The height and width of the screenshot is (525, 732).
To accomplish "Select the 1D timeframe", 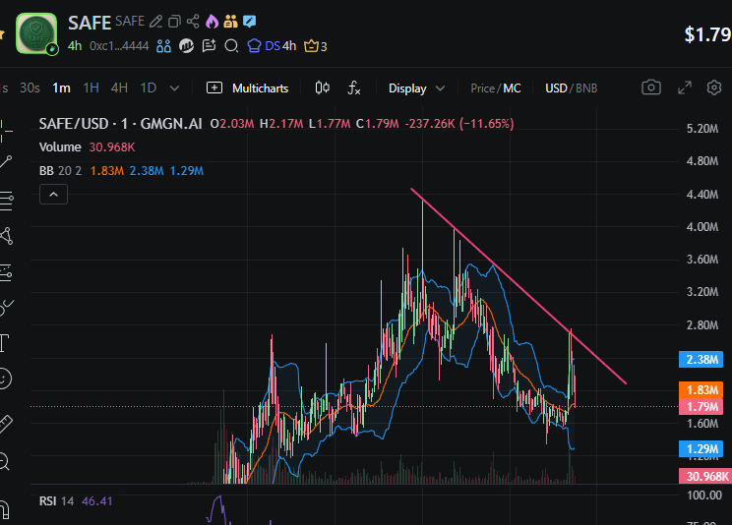I will click(x=149, y=87).
